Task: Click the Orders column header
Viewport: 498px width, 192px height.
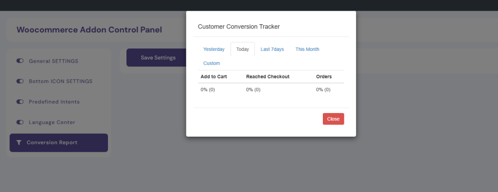Action: click(x=324, y=77)
